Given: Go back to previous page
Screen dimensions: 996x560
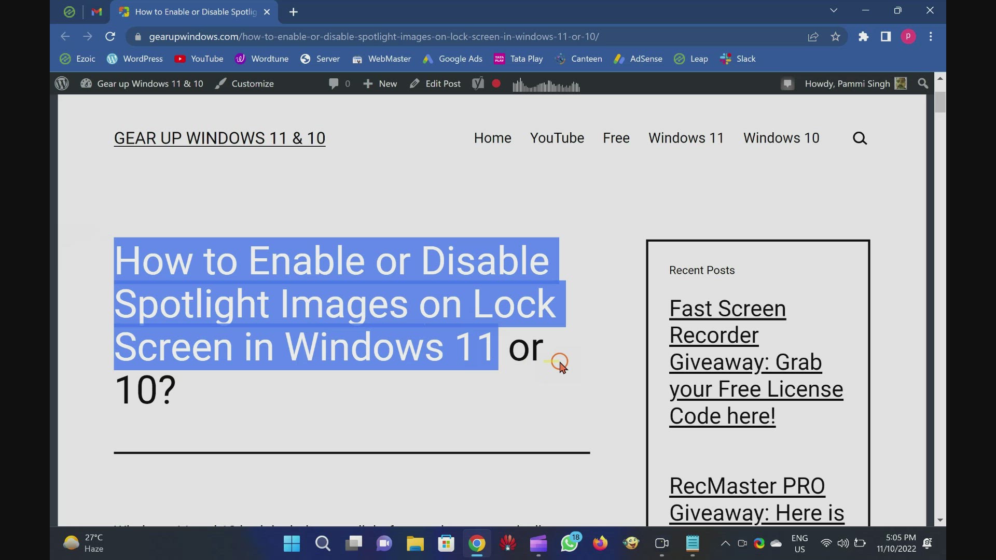Looking at the screenshot, I should 65,36.
